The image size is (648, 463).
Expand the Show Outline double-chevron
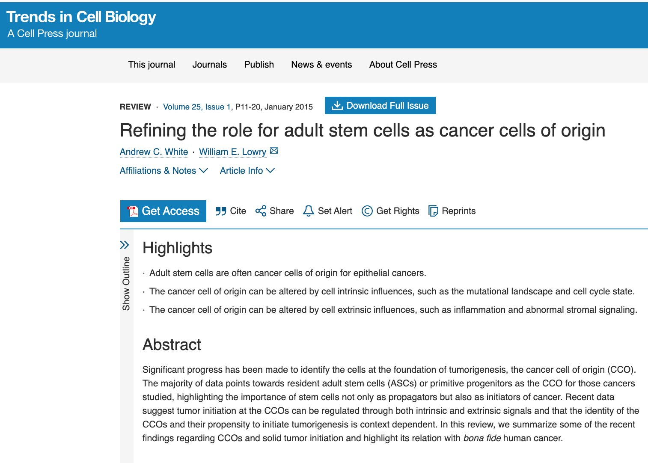(x=125, y=245)
